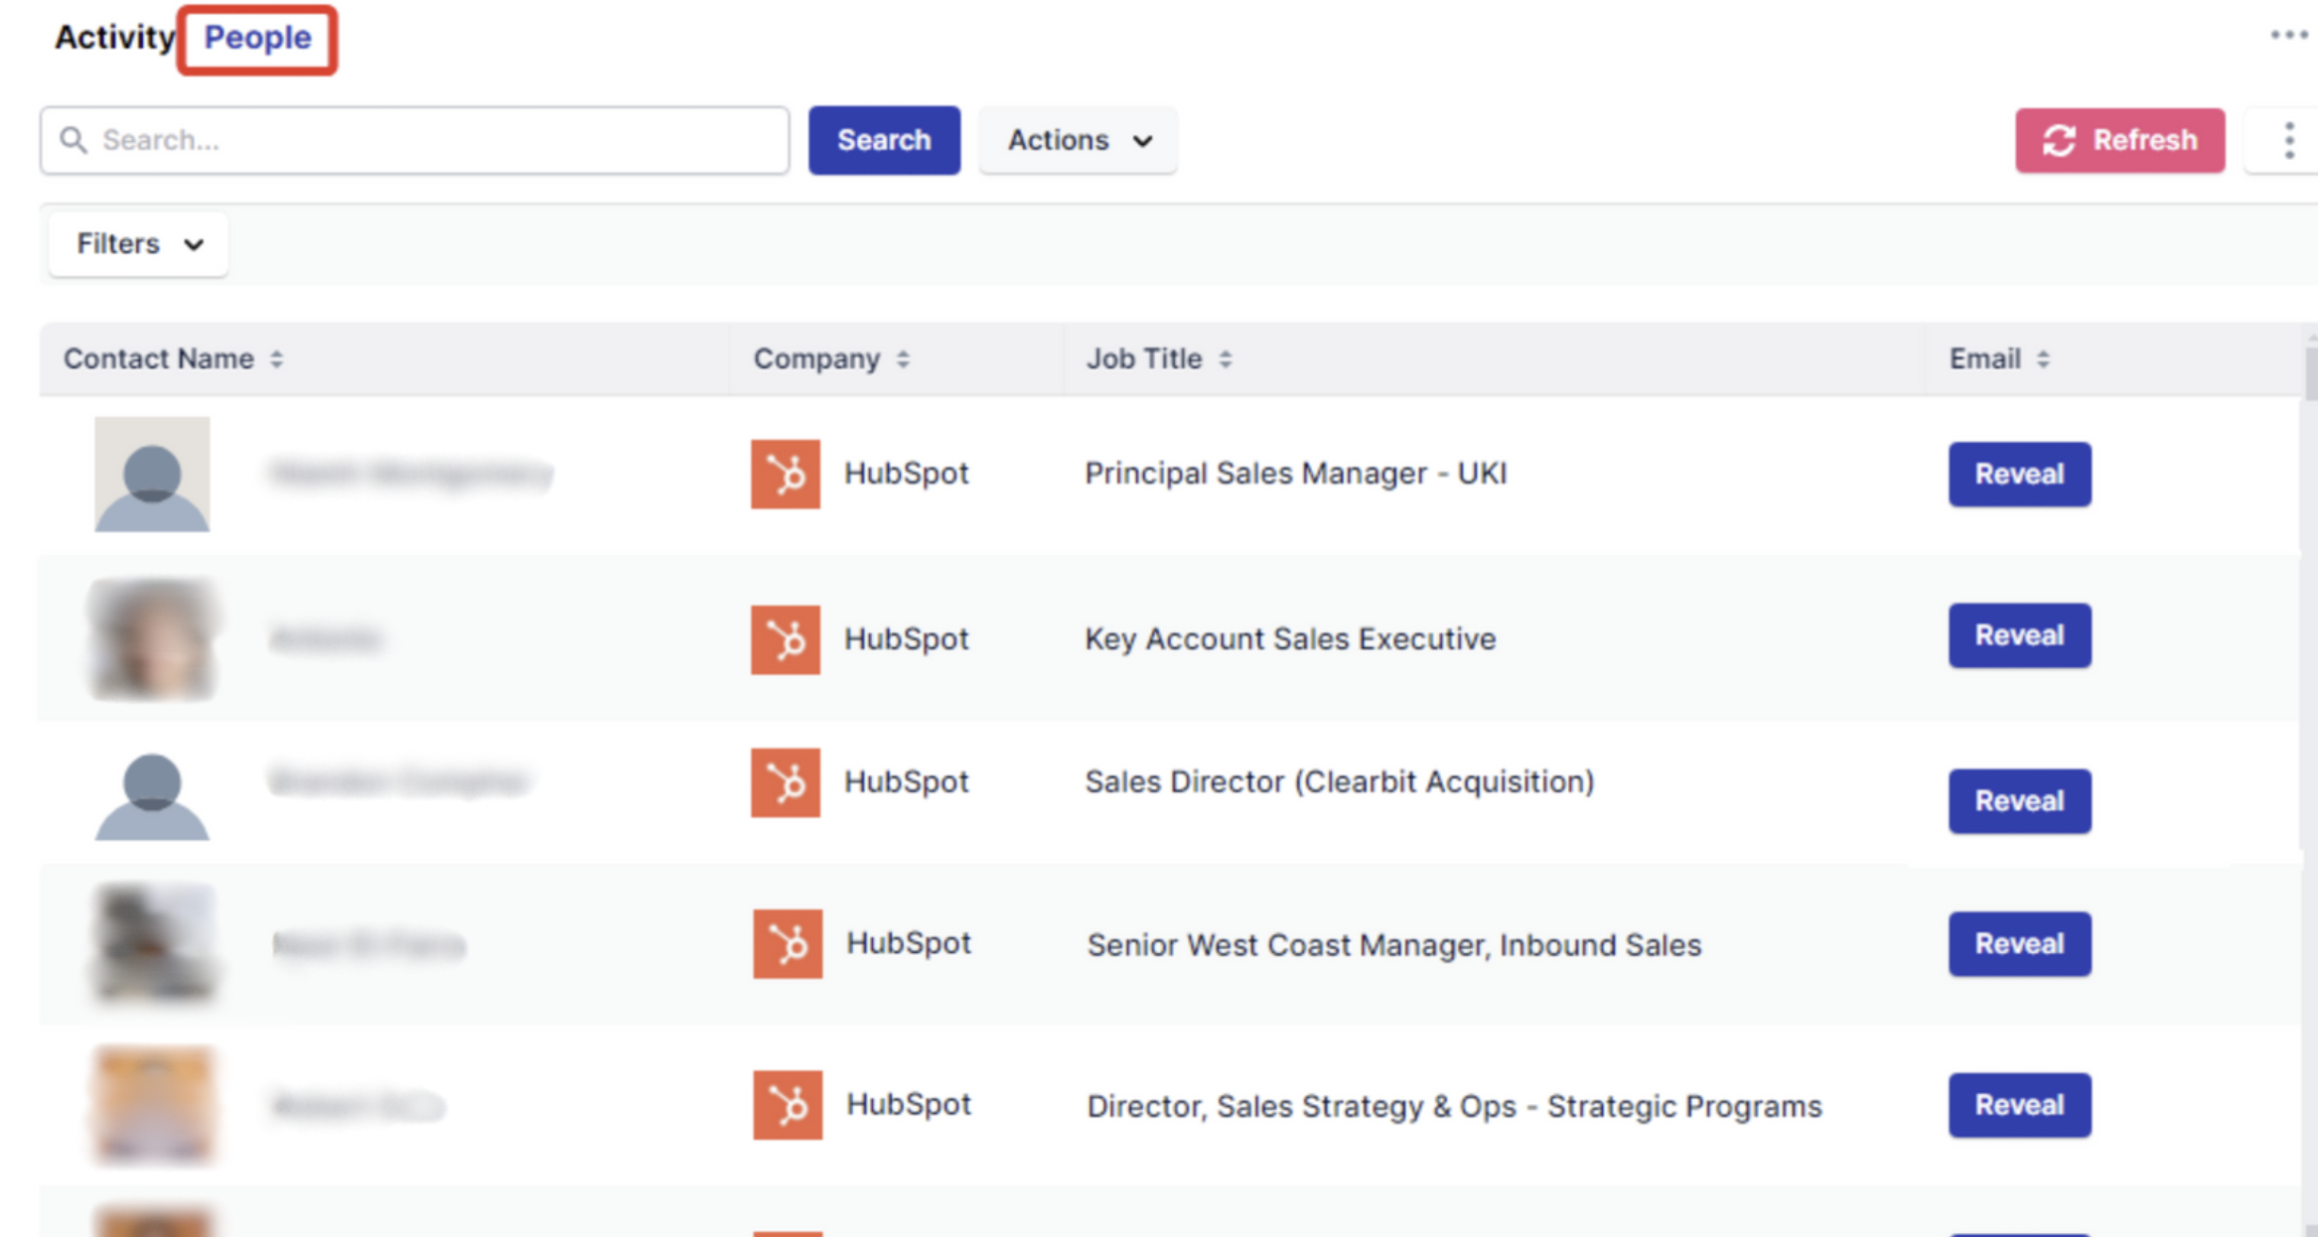
Task: Click HubSpot logo in Principal Sales Manager row
Action: pos(785,474)
